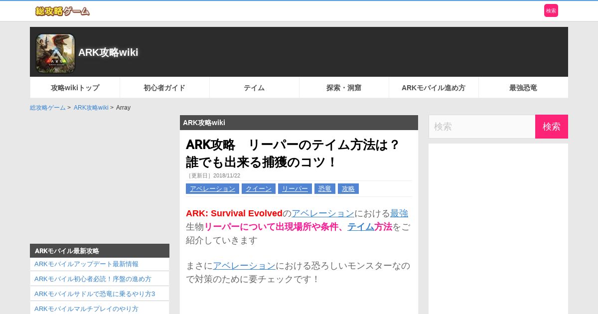The width and height of the screenshot is (598, 314).
Task: Click the クイーン tag
Action: coord(259,189)
